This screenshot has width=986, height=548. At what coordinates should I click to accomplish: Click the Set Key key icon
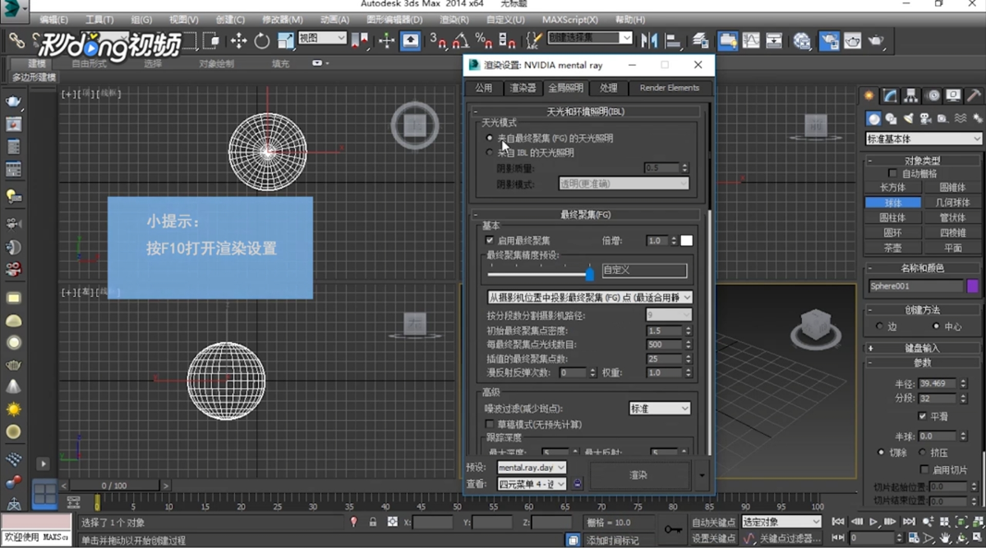coord(673,530)
